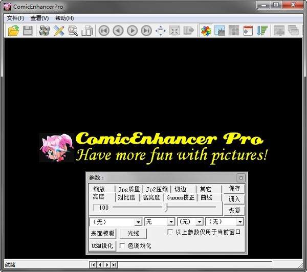
Task: Click the USM锐化 button
Action: 102,246
